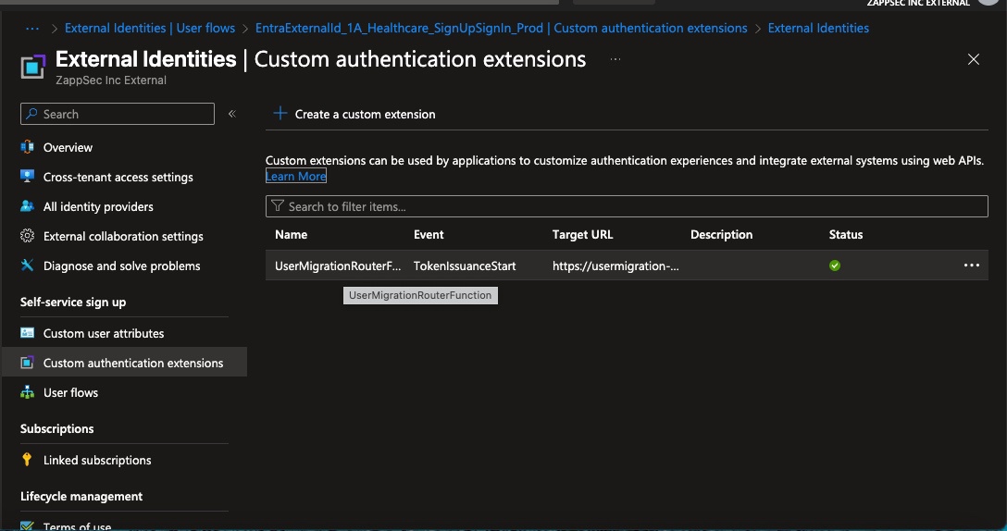Sort by the Description column header

click(x=721, y=234)
